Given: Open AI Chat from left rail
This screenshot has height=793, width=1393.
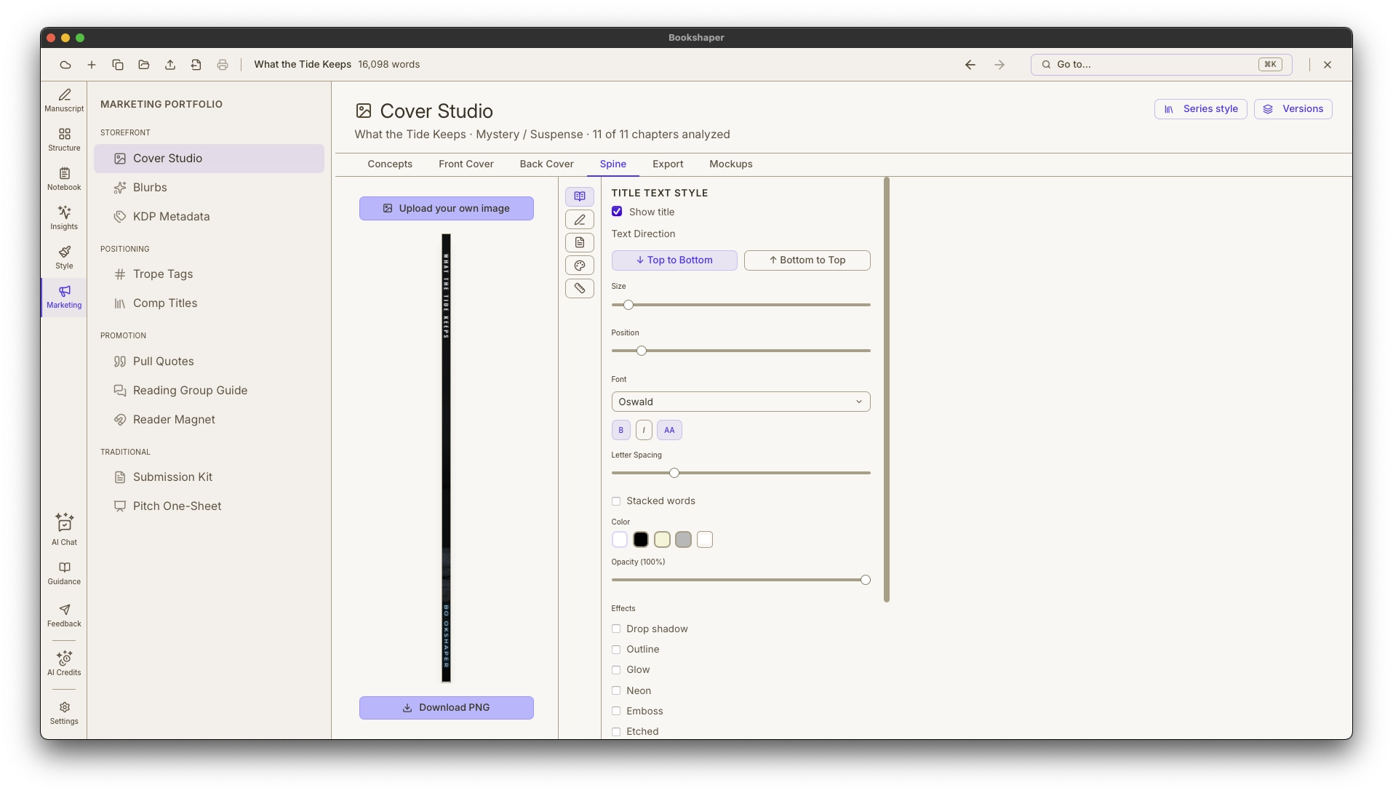Looking at the screenshot, I should coord(64,530).
